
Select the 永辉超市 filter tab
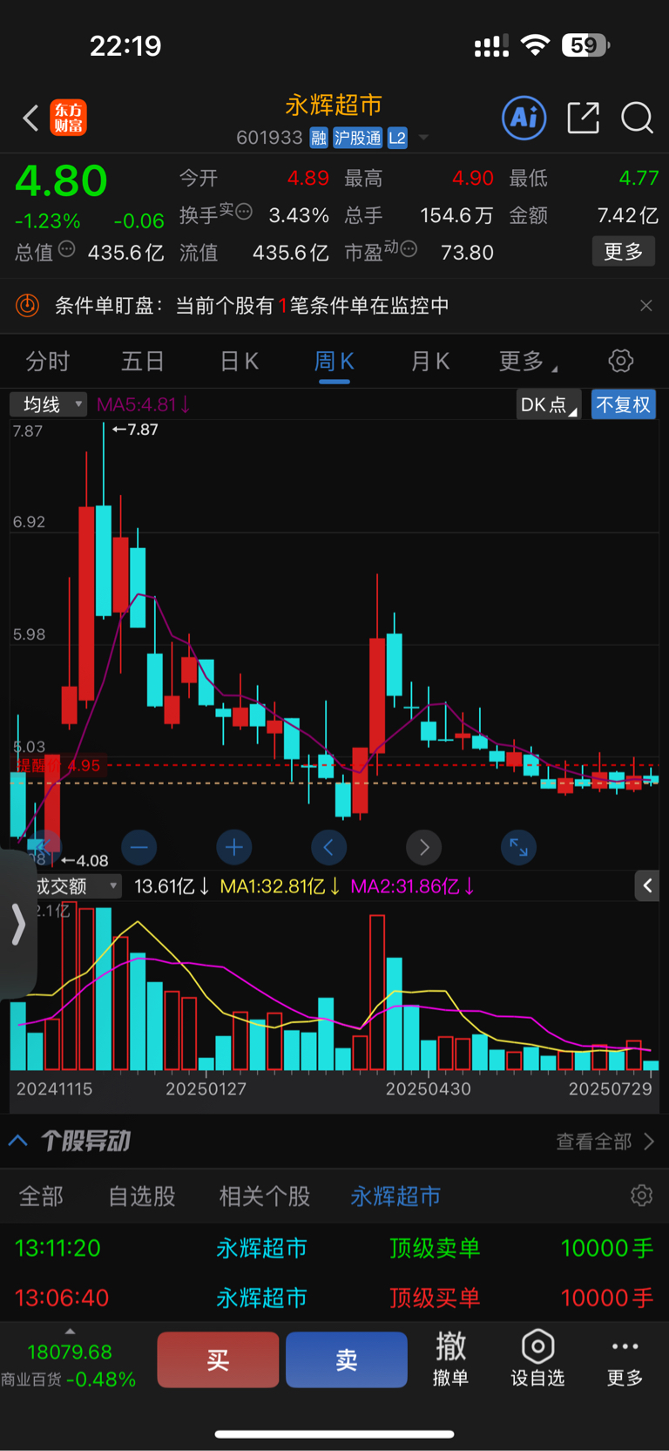395,1196
